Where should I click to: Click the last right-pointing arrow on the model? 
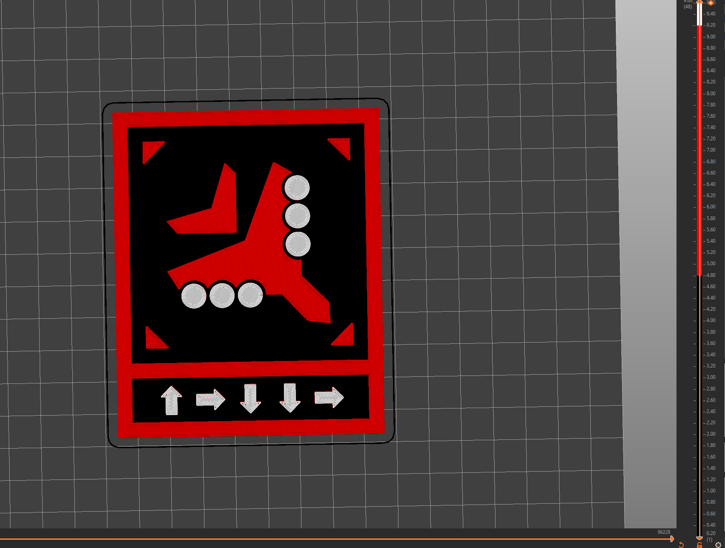(x=329, y=397)
